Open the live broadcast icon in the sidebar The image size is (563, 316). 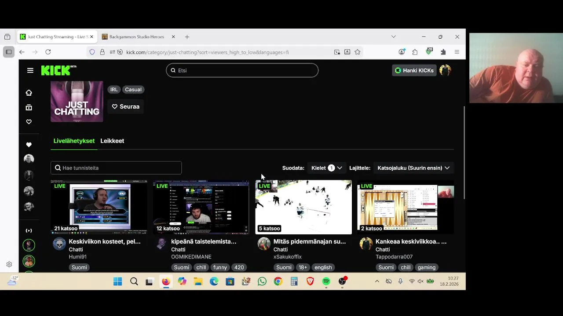[x=29, y=230]
